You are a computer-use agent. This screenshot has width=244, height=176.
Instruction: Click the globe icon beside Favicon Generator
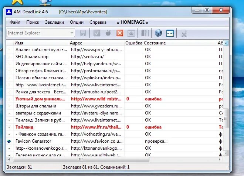pos(9,141)
